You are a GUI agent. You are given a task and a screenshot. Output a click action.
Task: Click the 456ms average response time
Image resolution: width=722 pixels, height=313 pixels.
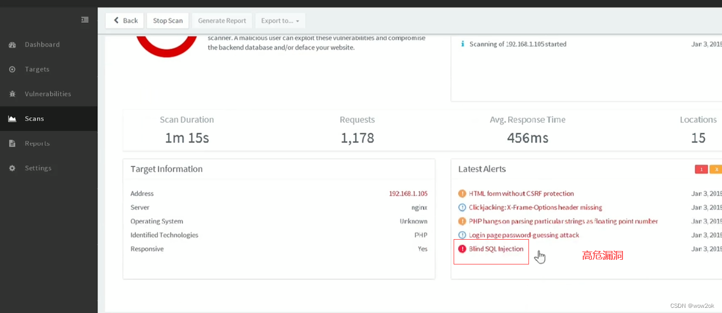click(x=527, y=138)
